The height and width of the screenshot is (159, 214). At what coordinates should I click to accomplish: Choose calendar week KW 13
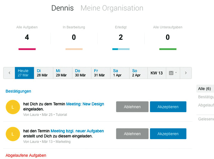tap(156, 73)
